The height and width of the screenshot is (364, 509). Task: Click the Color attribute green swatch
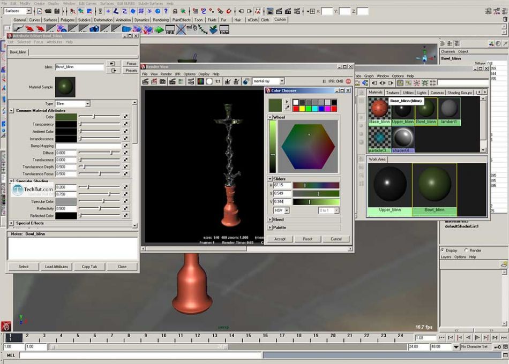pos(66,117)
